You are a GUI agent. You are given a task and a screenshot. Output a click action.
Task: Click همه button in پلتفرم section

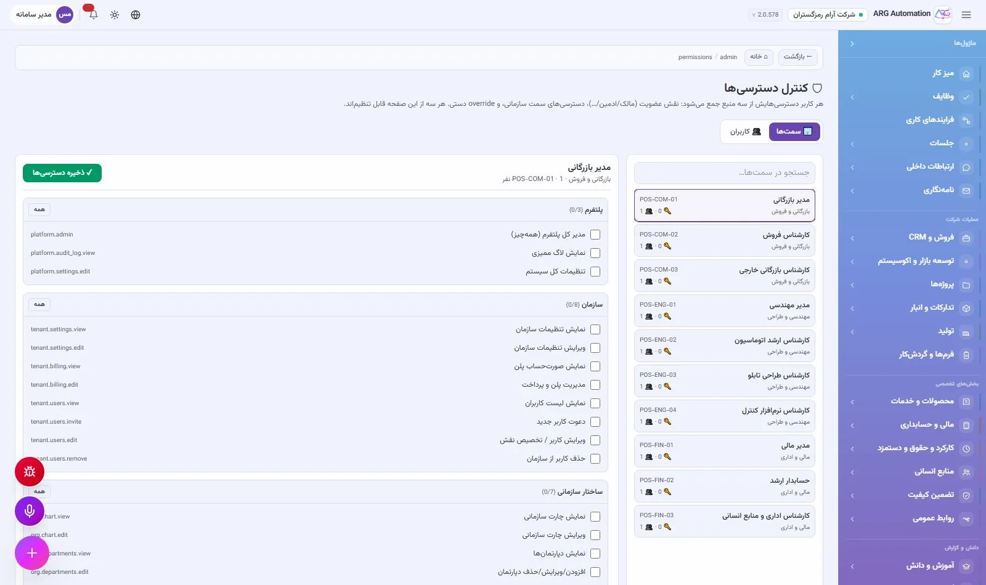(39, 210)
